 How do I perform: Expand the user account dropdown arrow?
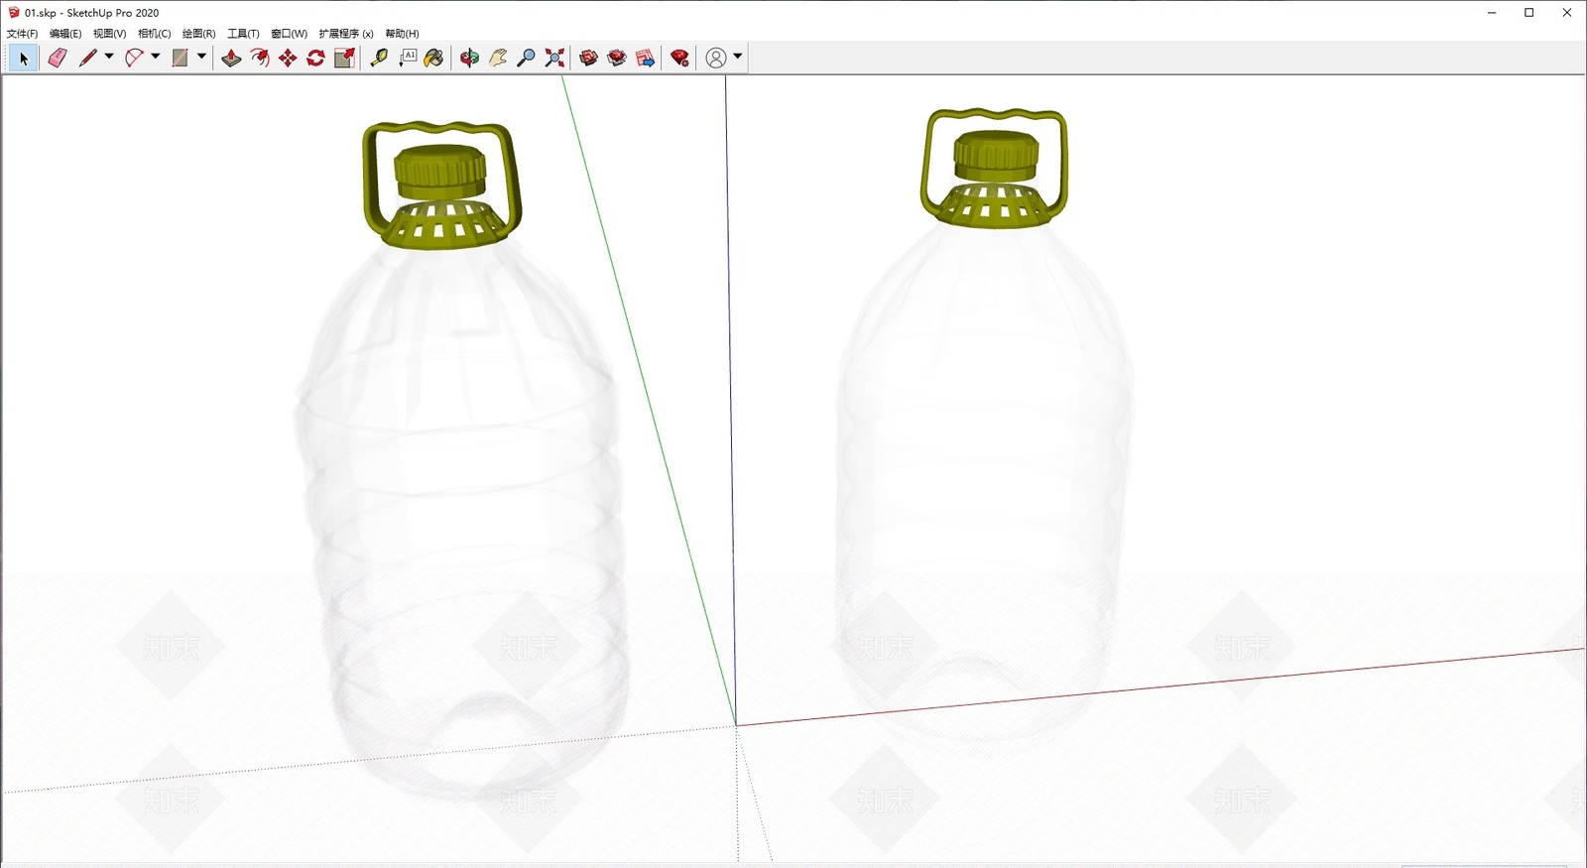737,57
